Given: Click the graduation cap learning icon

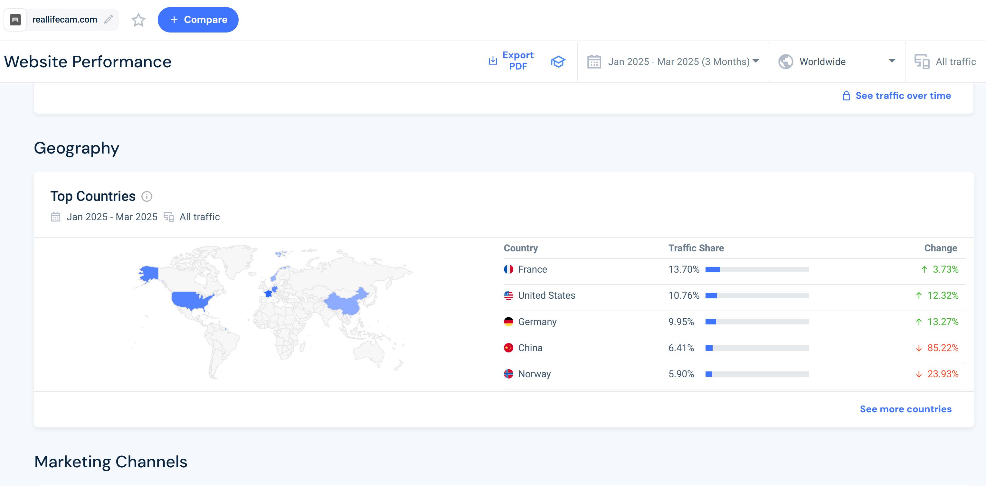Looking at the screenshot, I should (558, 61).
